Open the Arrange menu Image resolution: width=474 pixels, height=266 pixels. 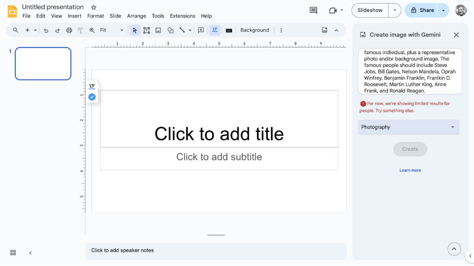click(137, 16)
